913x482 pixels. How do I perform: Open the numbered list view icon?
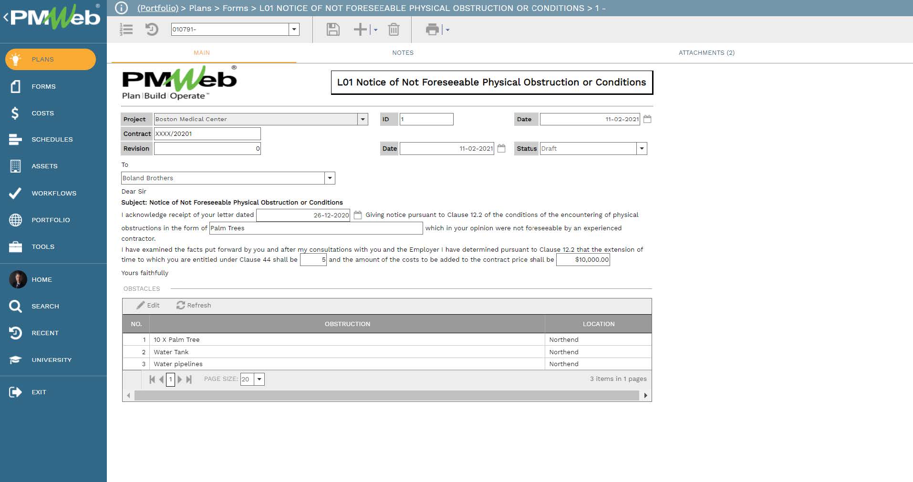[126, 30]
